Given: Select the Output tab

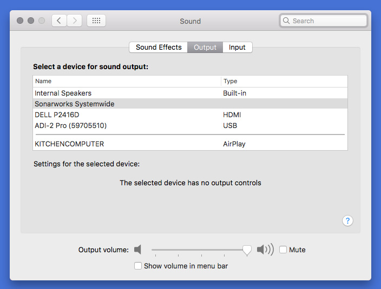Looking at the screenshot, I should point(205,47).
